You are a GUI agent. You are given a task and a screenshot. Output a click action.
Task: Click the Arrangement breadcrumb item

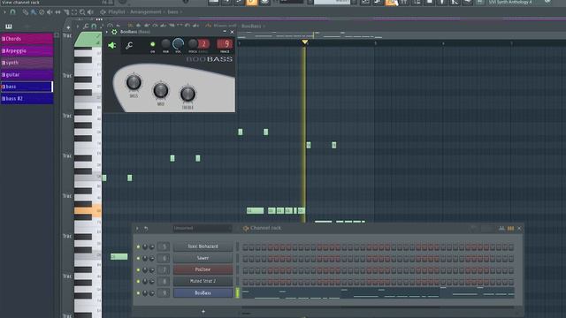[x=146, y=11]
